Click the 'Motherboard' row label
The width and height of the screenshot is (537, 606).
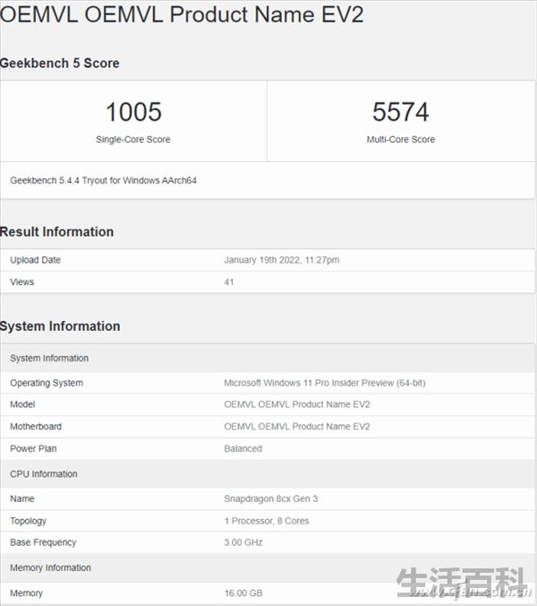point(36,427)
